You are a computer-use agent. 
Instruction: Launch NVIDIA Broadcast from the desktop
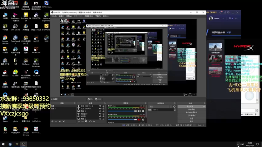36,63
